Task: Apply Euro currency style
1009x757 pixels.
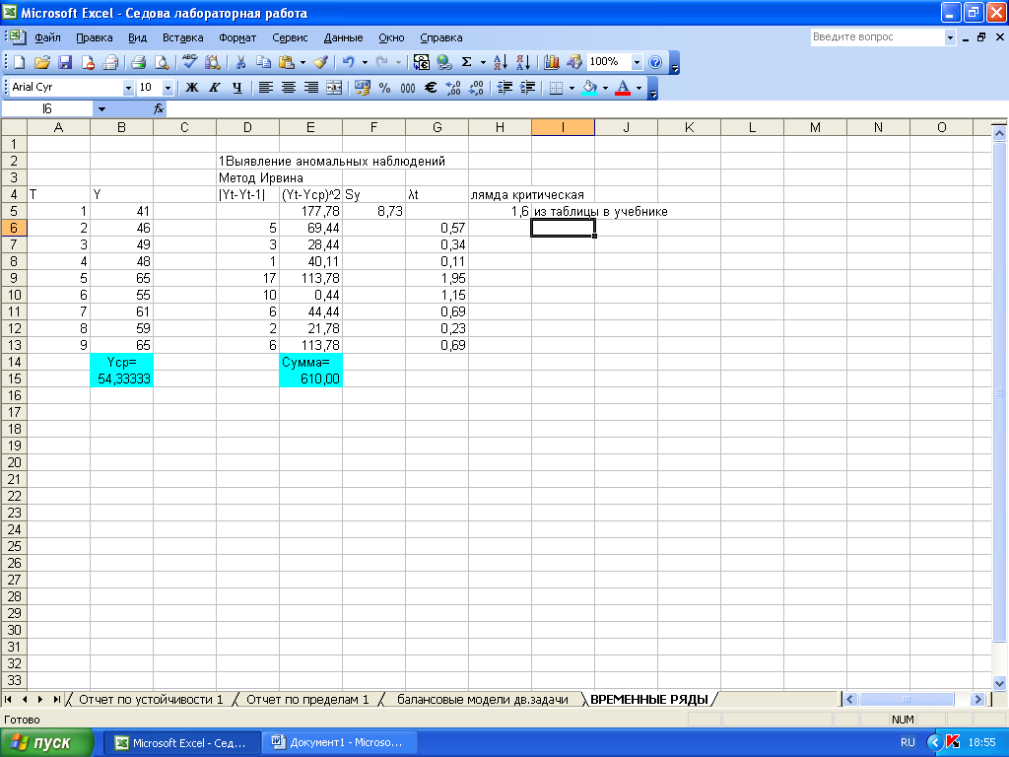Action: point(431,88)
